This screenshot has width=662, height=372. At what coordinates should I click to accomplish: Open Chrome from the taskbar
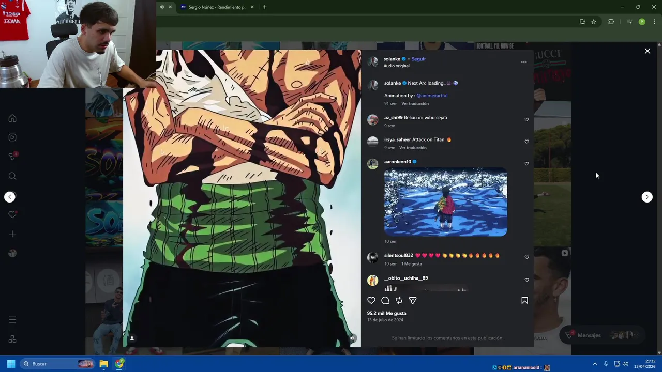click(119, 364)
